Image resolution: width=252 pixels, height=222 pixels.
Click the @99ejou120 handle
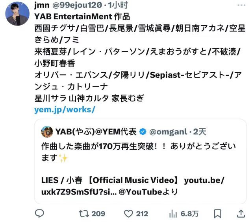[77, 5]
